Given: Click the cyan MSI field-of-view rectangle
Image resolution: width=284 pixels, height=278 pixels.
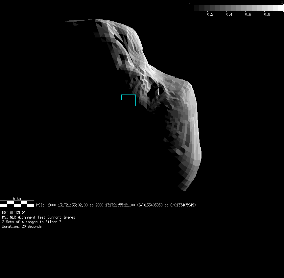Looking at the screenshot, I should (x=128, y=100).
